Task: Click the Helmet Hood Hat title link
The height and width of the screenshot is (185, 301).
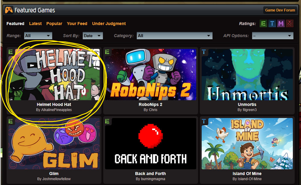Action: click(54, 104)
